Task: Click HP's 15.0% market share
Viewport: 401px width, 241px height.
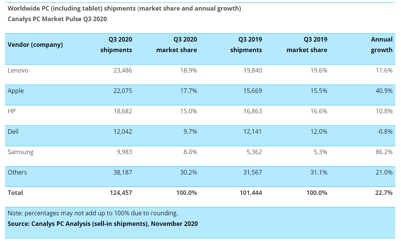Action: (189, 111)
